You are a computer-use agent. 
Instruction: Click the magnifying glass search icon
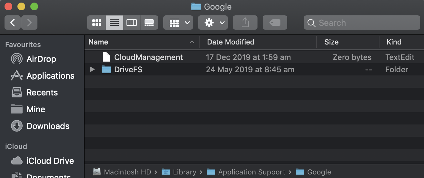311,23
